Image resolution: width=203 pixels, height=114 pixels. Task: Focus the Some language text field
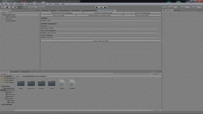click(99, 37)
